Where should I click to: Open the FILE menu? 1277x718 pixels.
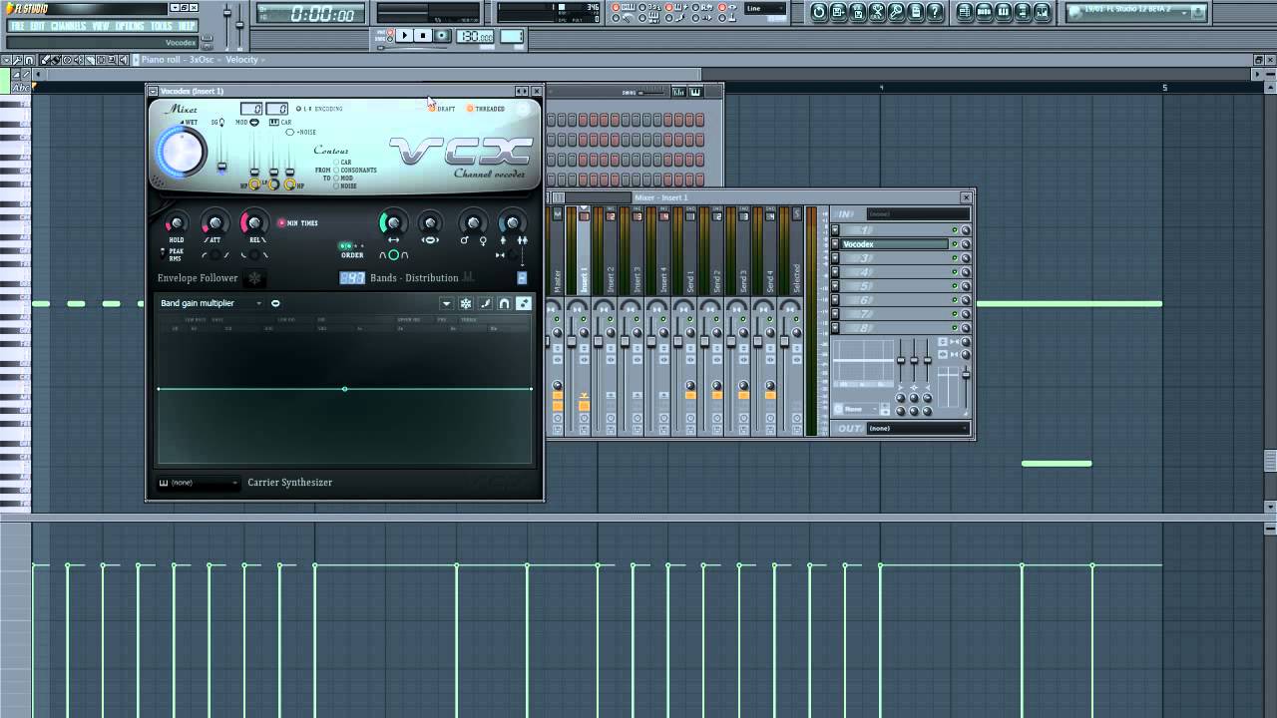tap(18, 26)
